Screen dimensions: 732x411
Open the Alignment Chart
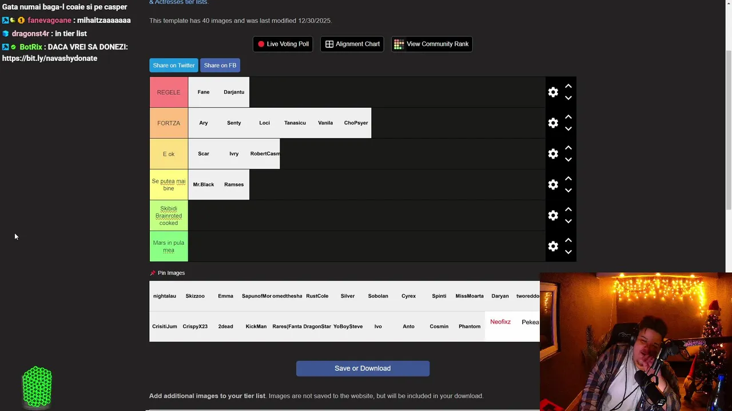coord(353,44)
